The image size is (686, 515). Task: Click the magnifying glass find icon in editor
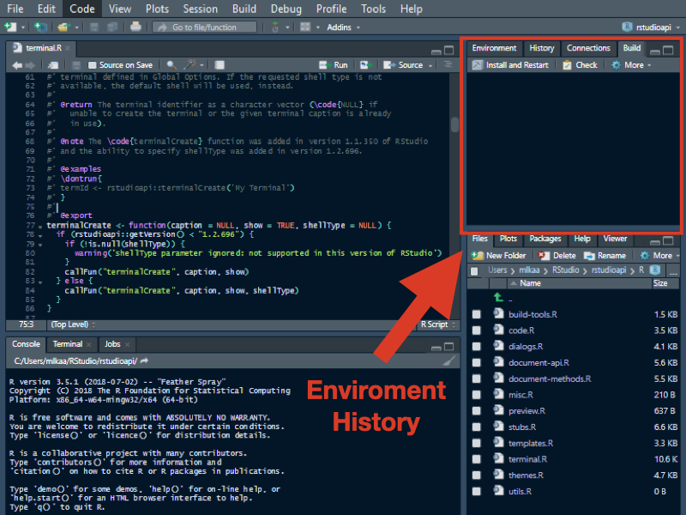tap(171, 65)
